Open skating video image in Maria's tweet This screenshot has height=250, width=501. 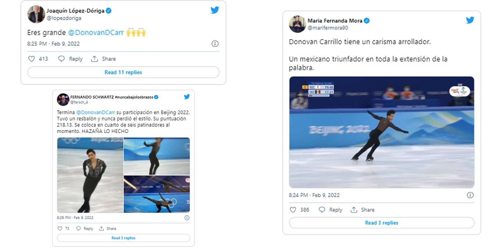click(381, 132)
